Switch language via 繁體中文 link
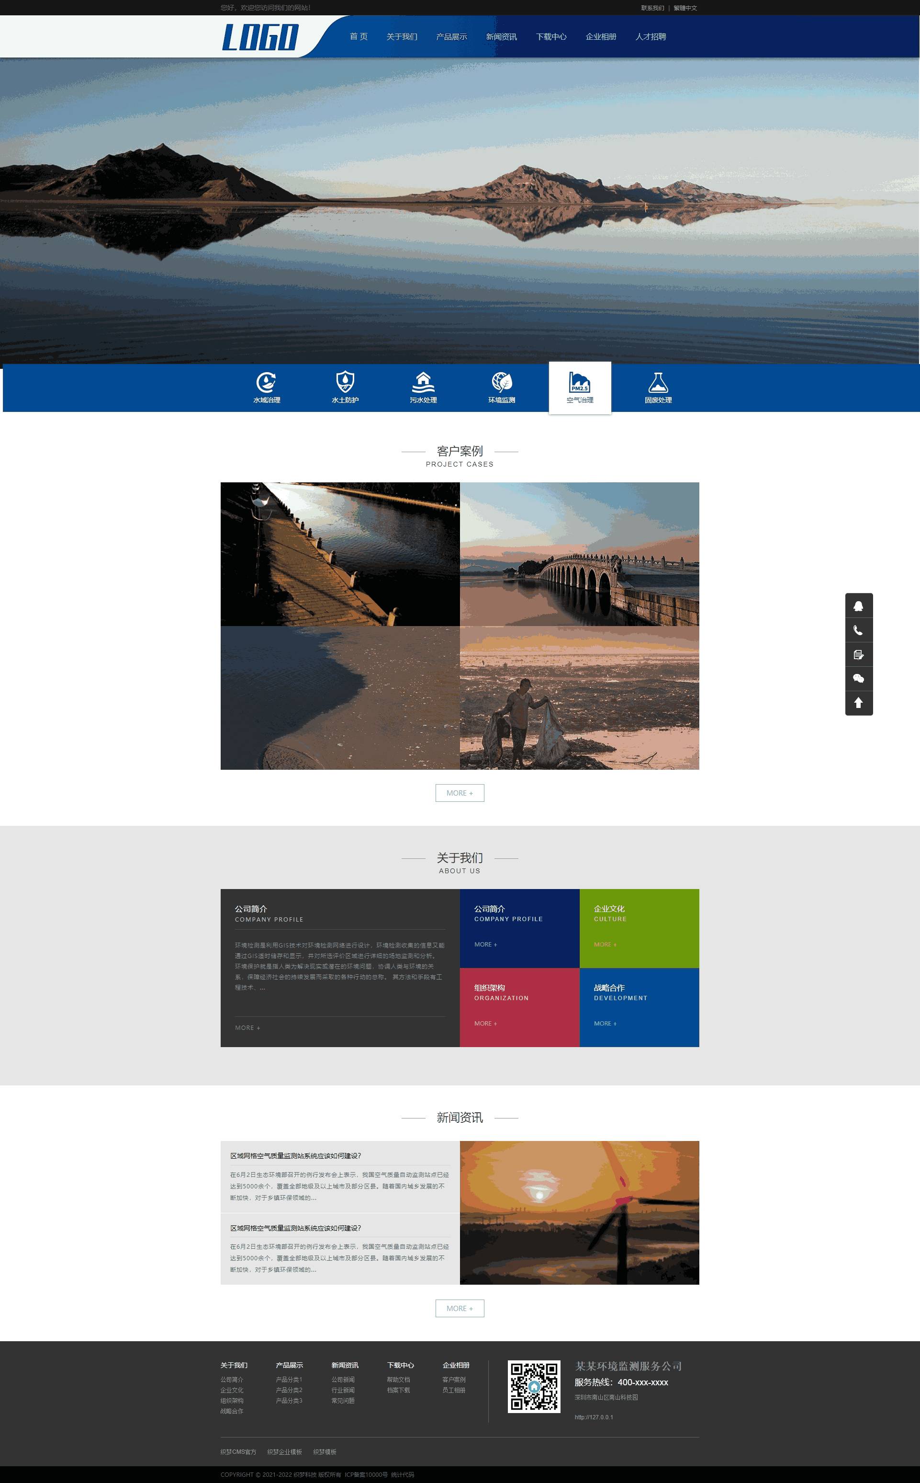 pyautogui.click(x=685, y=8)
